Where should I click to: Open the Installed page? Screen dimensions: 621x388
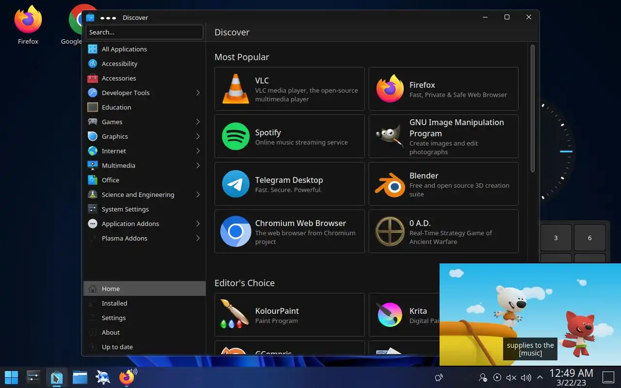click(x=145, y=303)
